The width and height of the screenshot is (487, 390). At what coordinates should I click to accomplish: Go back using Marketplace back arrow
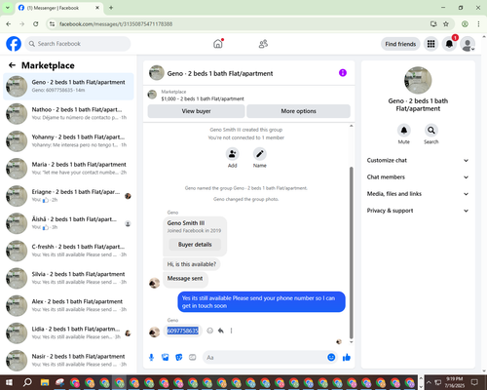(12, 65)
